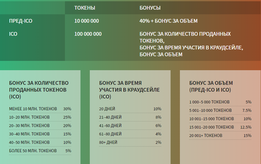
Task: Select row '80+ ДНЕЙ'
Action: coord(130,142)
